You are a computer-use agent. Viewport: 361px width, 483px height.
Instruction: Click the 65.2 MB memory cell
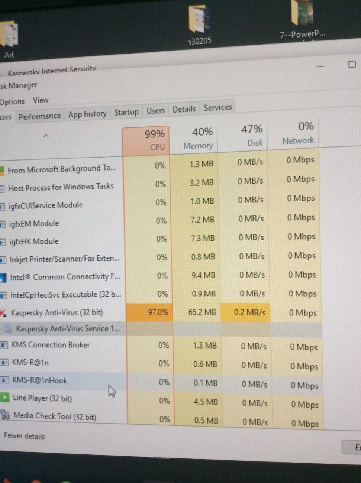pyautogui.click(x=197, y=312)
